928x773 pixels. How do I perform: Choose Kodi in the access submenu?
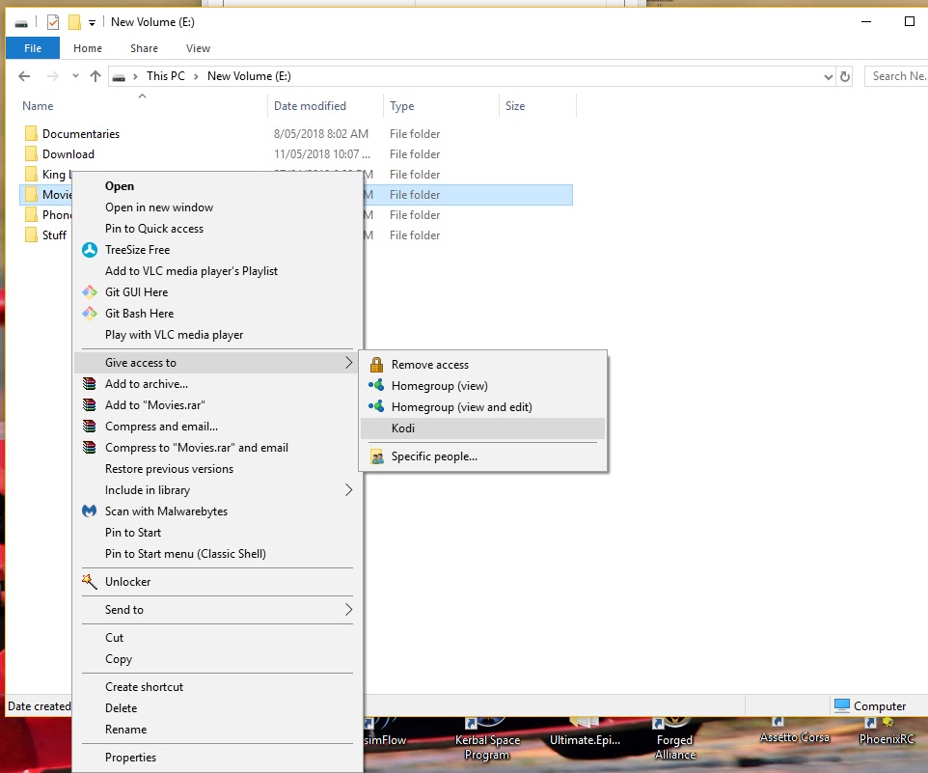click(403, 428)
